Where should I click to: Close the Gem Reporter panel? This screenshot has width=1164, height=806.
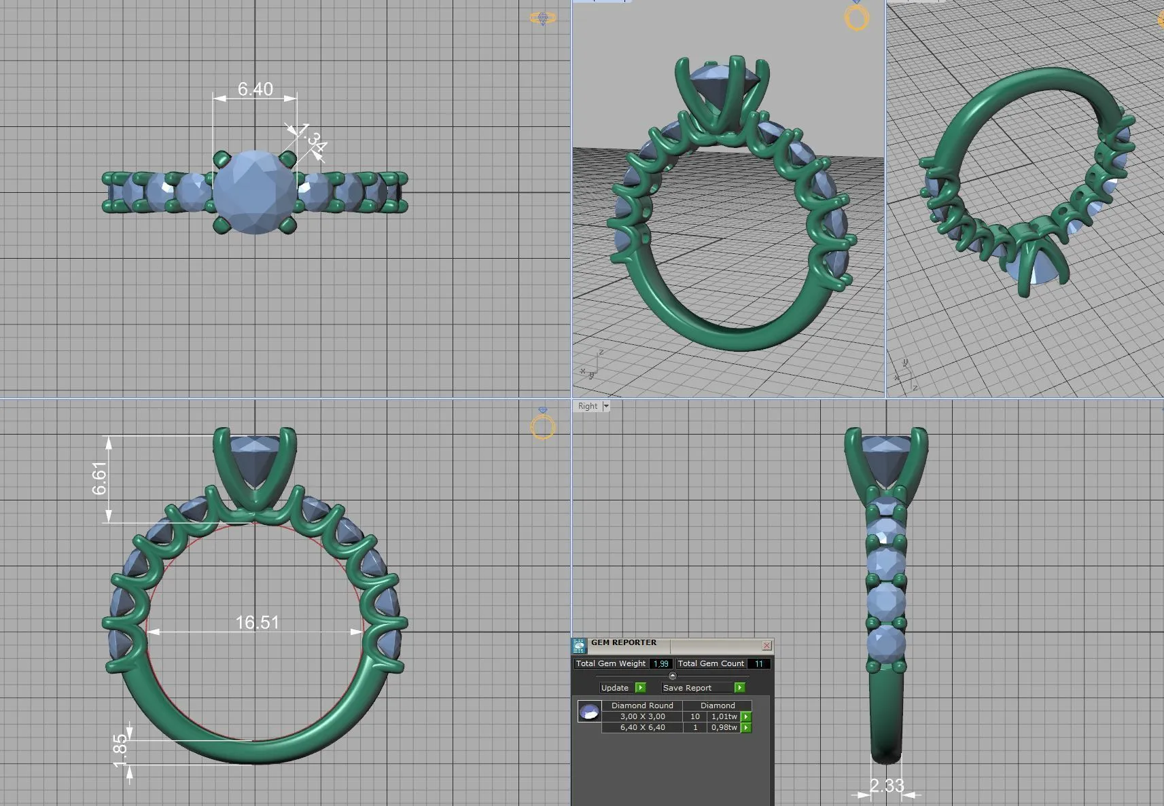(766, 645)
